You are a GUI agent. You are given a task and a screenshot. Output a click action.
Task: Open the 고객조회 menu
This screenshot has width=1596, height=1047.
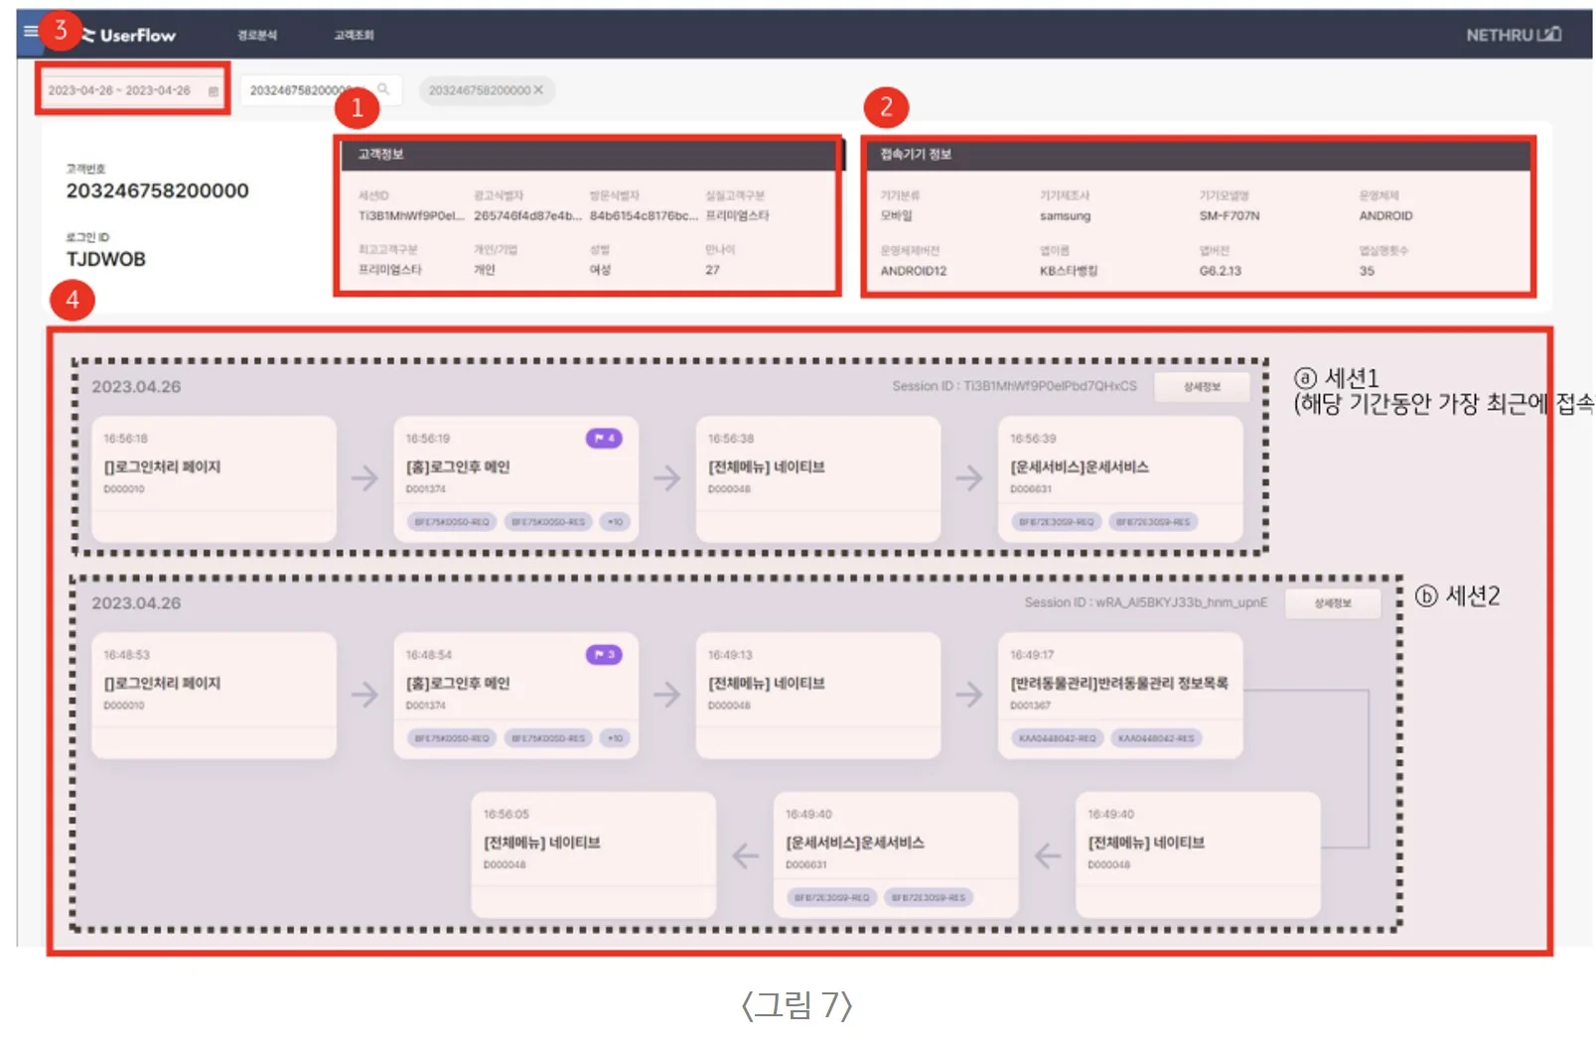pyautogui.click(x=354, y=36)
